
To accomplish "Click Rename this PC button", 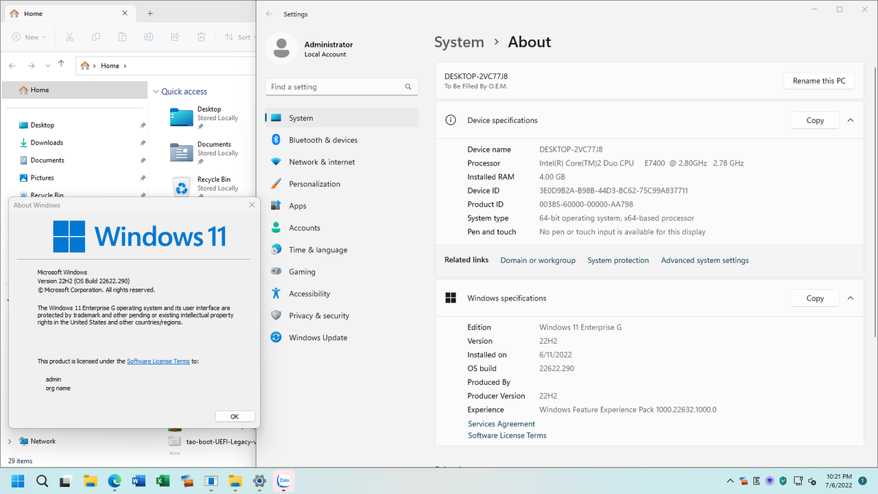I will tap(819, 81).
